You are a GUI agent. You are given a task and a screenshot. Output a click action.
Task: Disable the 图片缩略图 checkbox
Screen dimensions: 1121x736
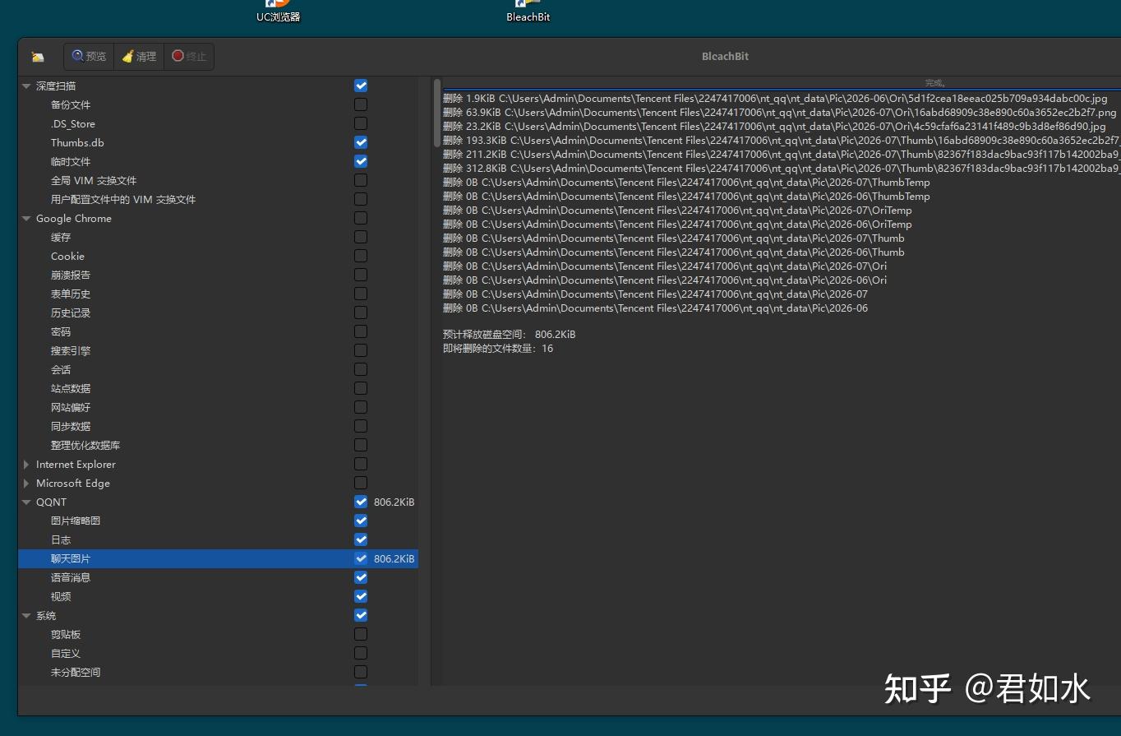click(361, 521)
